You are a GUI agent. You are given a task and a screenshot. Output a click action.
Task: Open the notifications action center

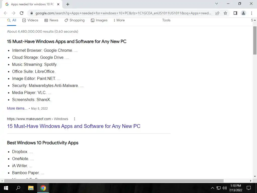coord(249,188)
